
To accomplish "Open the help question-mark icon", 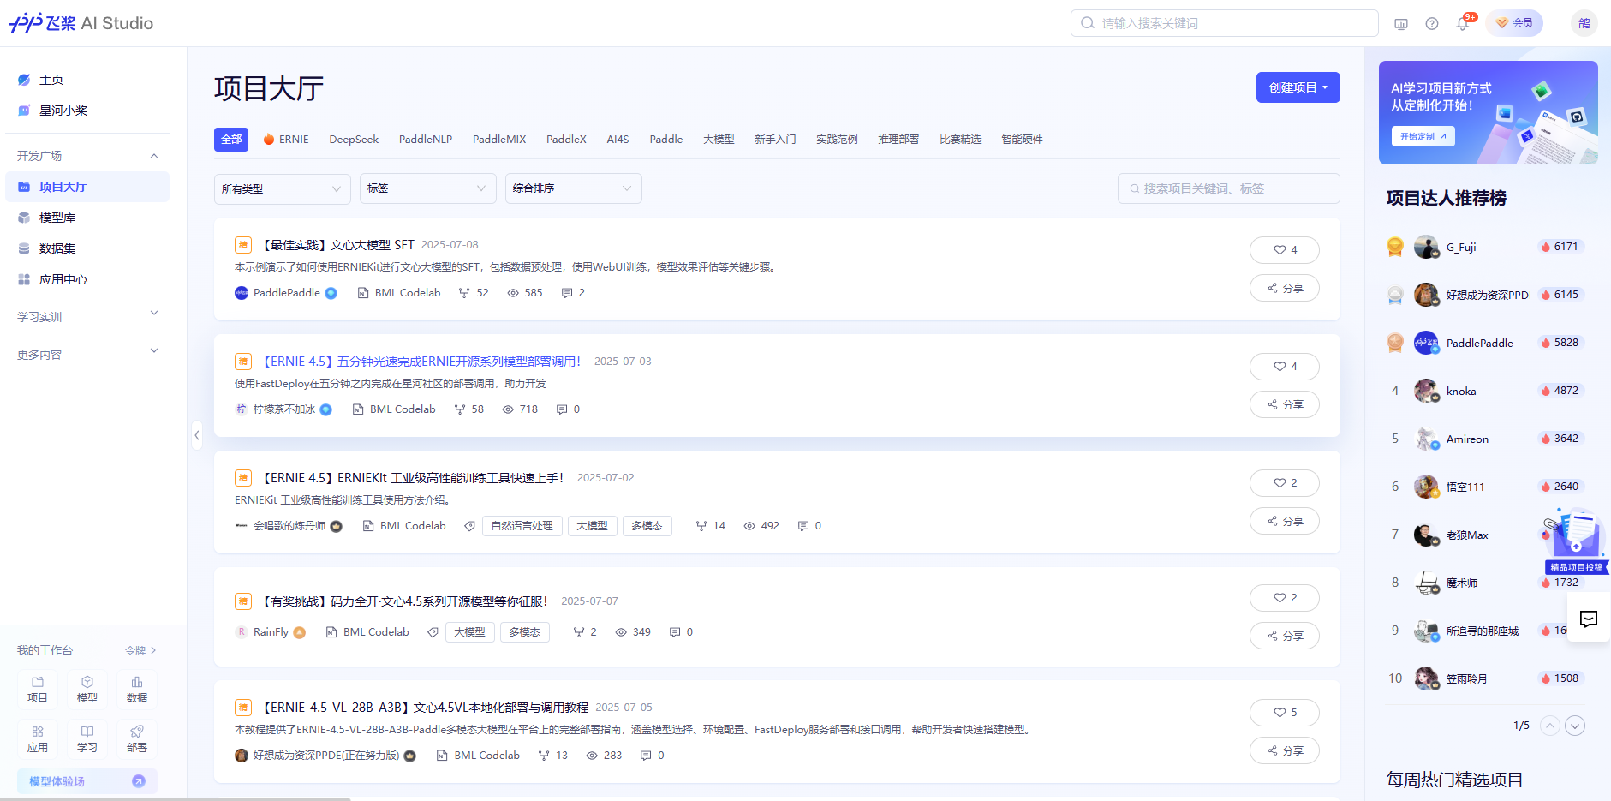I will [1432, 24].
